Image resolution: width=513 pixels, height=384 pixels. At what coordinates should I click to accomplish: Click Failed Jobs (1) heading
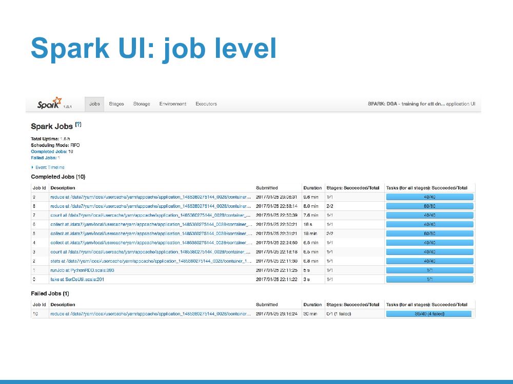click(50, 293)
